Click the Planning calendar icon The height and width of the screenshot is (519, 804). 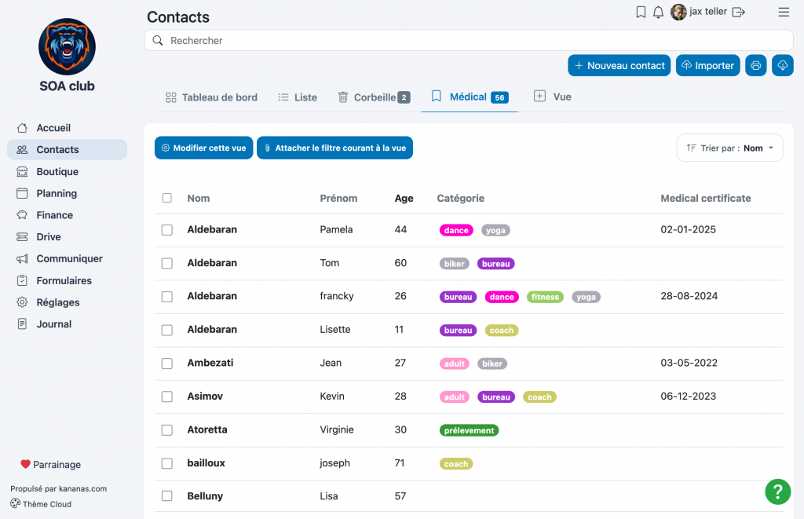(22, 193)
